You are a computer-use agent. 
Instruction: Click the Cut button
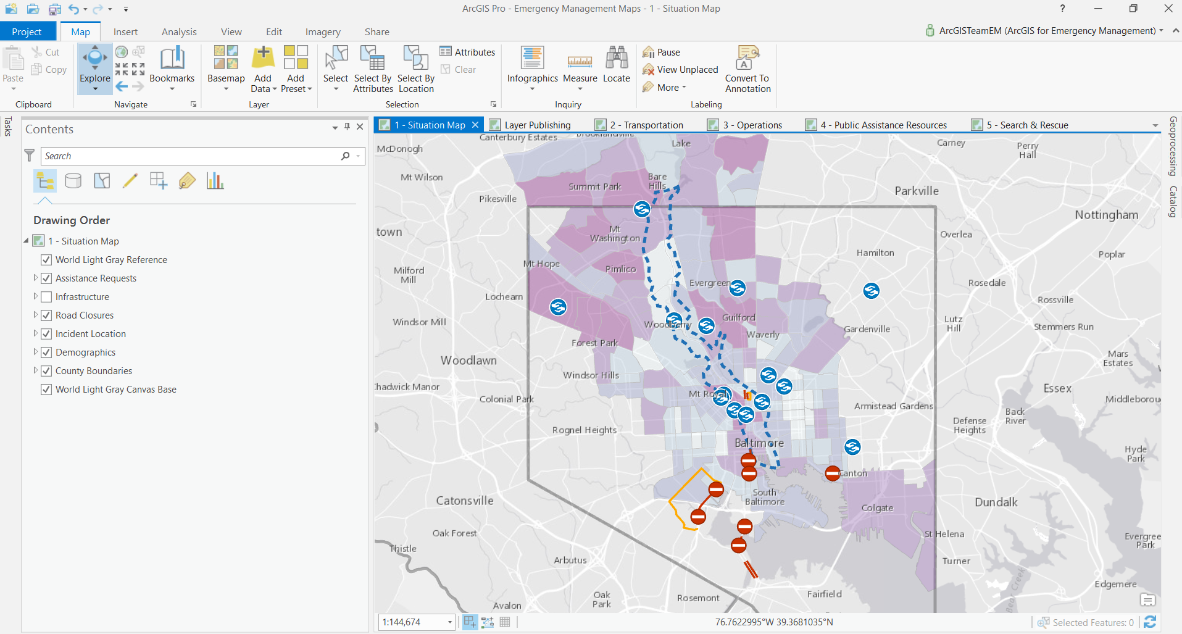[46, 52]
